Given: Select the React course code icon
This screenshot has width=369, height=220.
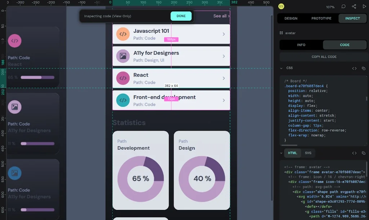Looking at the screenshot, I should point(123,78).
